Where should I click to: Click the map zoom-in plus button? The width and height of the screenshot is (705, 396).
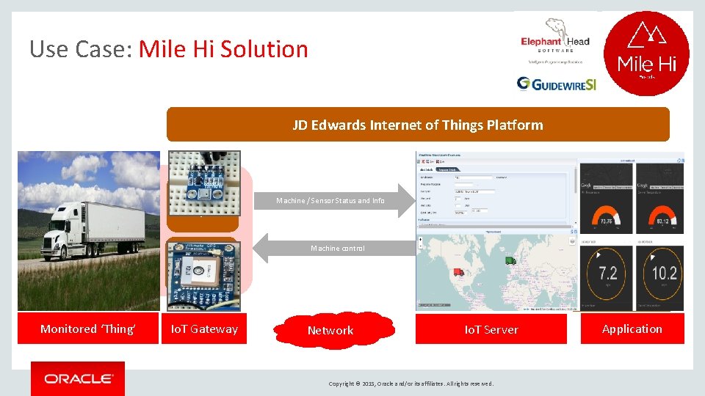(x=420, y=240)
